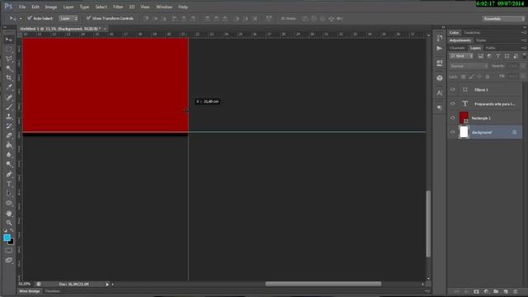This screenshot has width=528, height=297.
Task: Toggle Quick Mask mode icon
Action: [x=9, y=251]
